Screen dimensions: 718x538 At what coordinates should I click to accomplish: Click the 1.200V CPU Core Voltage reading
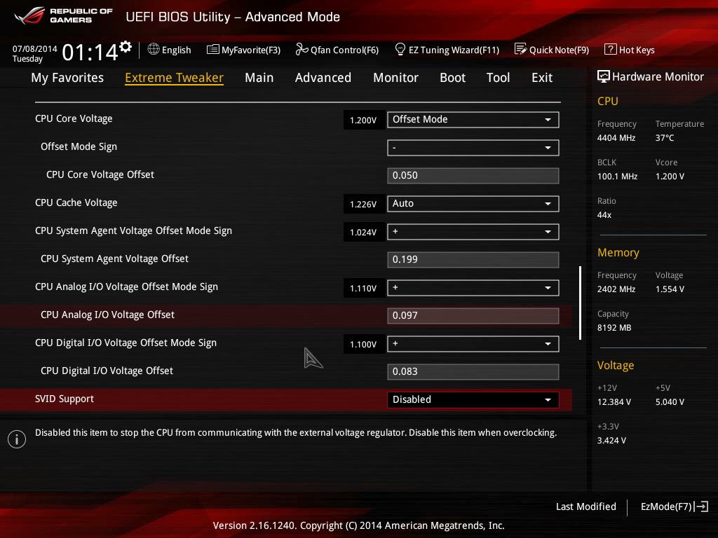363,120
